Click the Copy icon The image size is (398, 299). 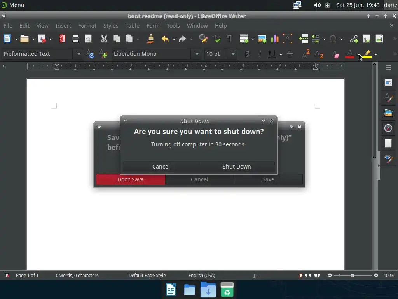[117, 39]
